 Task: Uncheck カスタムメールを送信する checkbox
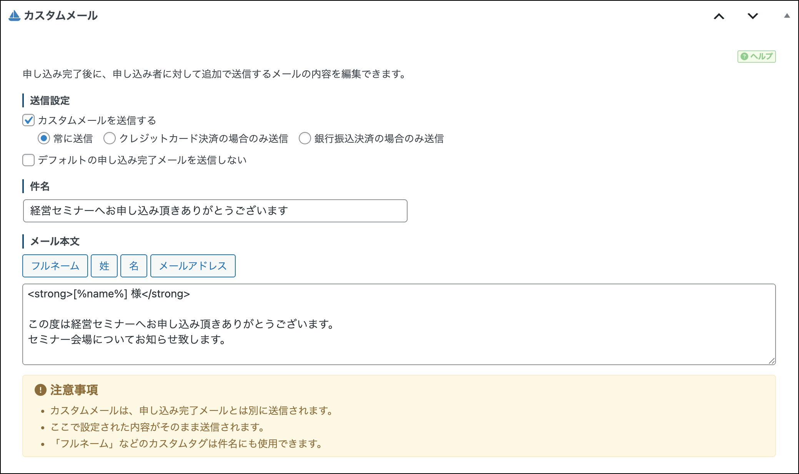[28, 120]
